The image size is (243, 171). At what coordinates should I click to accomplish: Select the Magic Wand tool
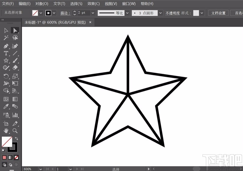point(6,38)
